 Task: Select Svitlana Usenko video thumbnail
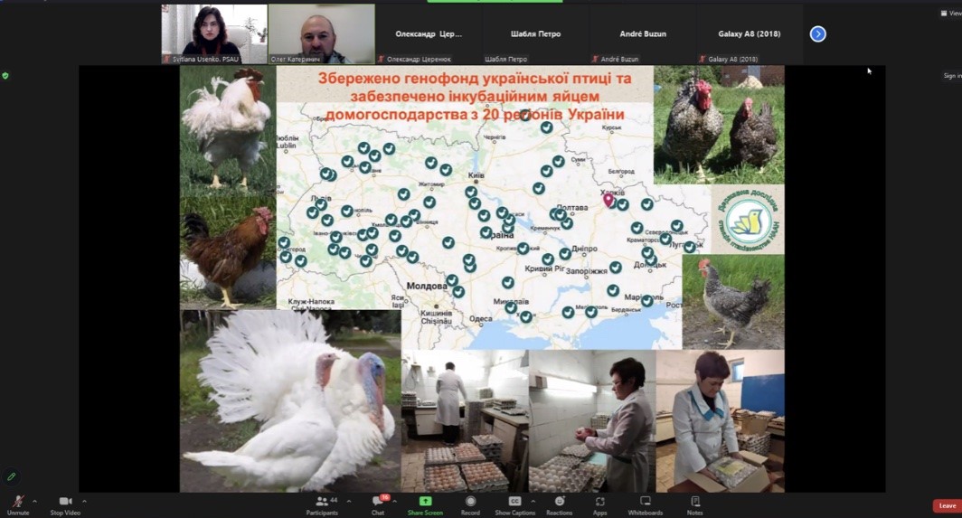pos(214,34)
